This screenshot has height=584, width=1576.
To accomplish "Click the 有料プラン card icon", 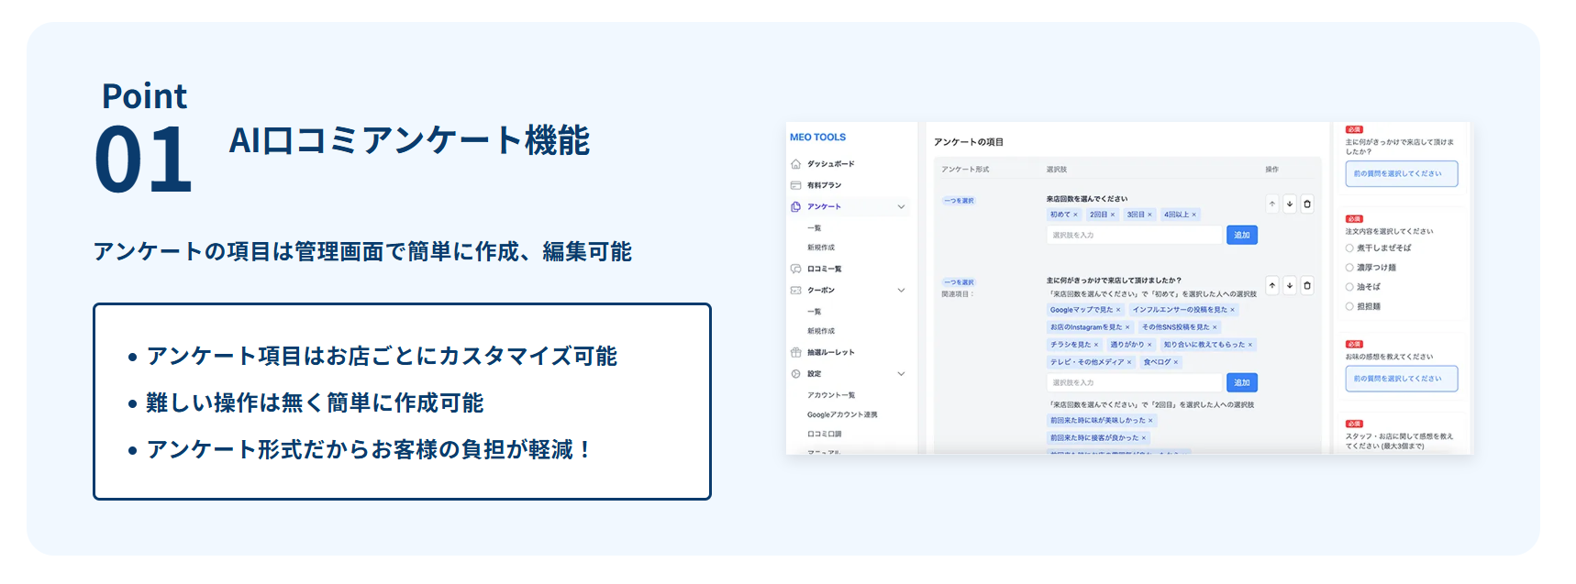I will point(795,185).
